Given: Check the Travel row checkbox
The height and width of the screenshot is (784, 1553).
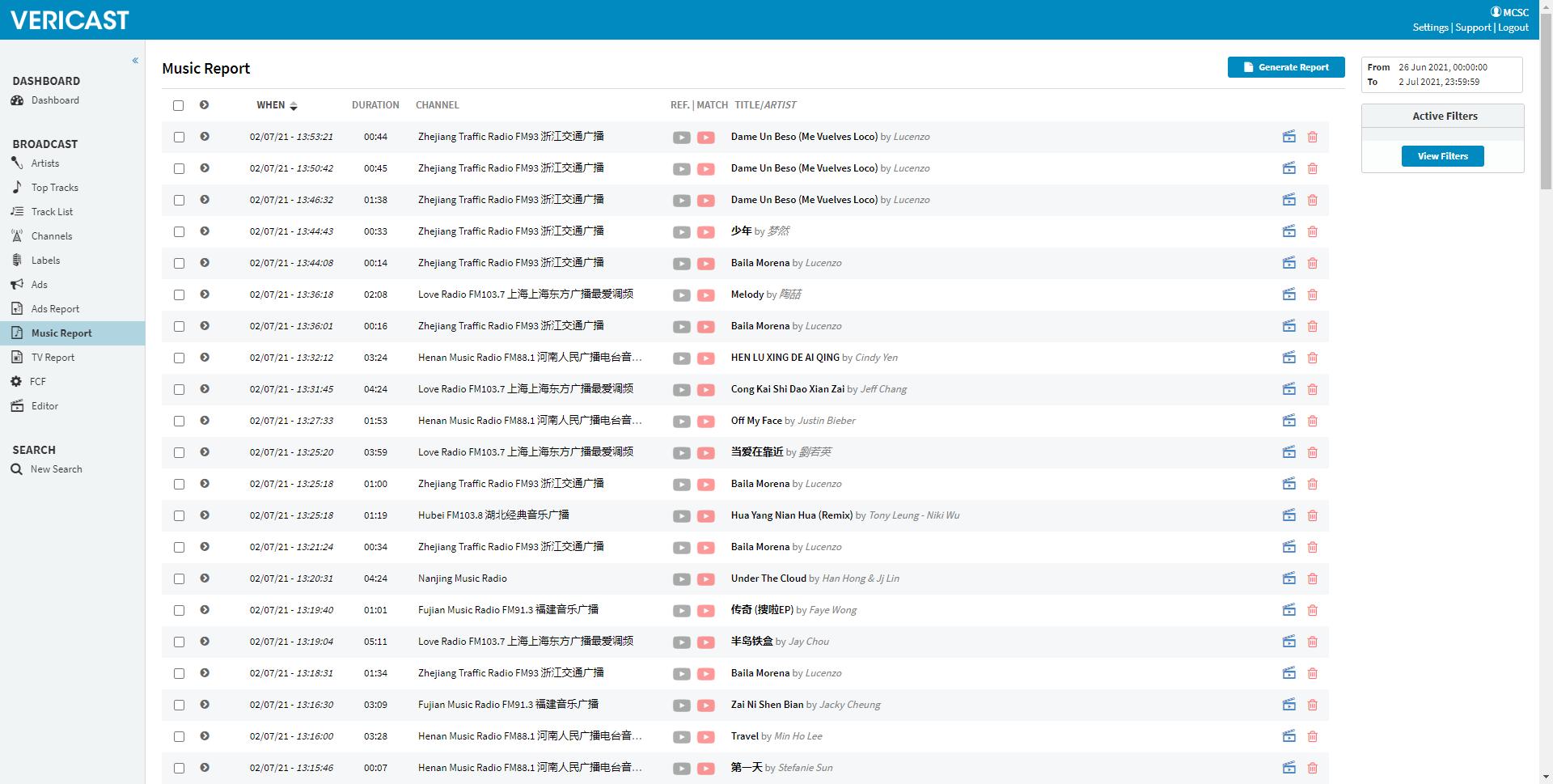Looking at the screenshot, I should click(x=179, y=736).
